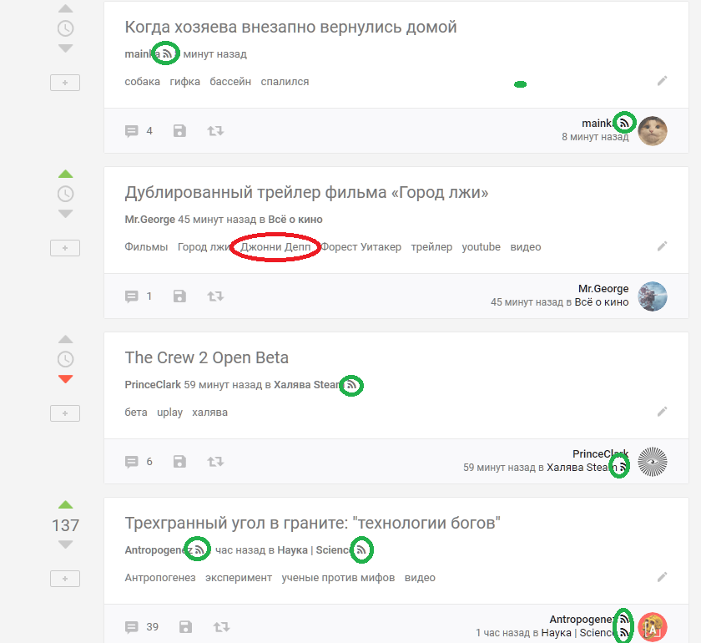Click RSS icon after Халява Steam under title

tap(352, 386)
